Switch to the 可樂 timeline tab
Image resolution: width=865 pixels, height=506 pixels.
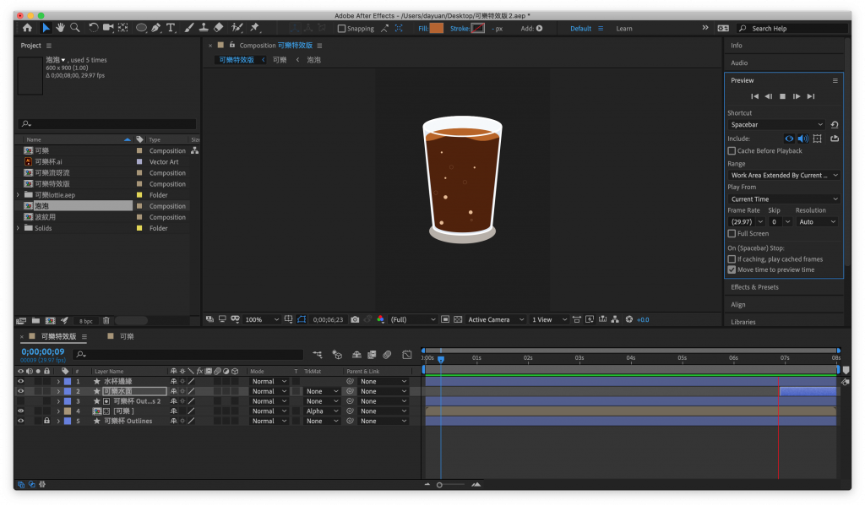pos(126,336)
